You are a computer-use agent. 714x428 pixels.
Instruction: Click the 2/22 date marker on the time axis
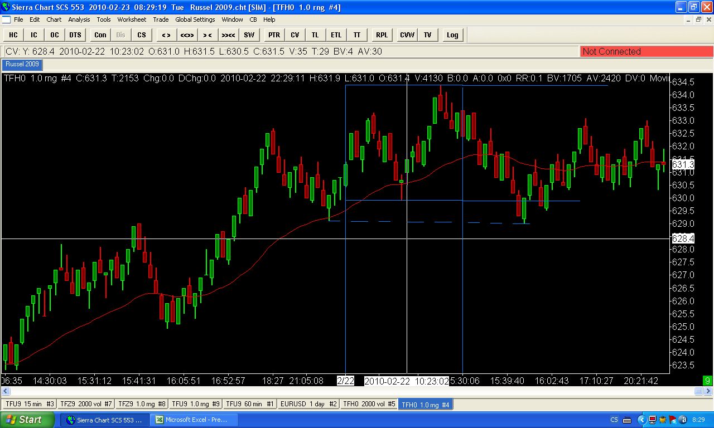click(345, 381)
